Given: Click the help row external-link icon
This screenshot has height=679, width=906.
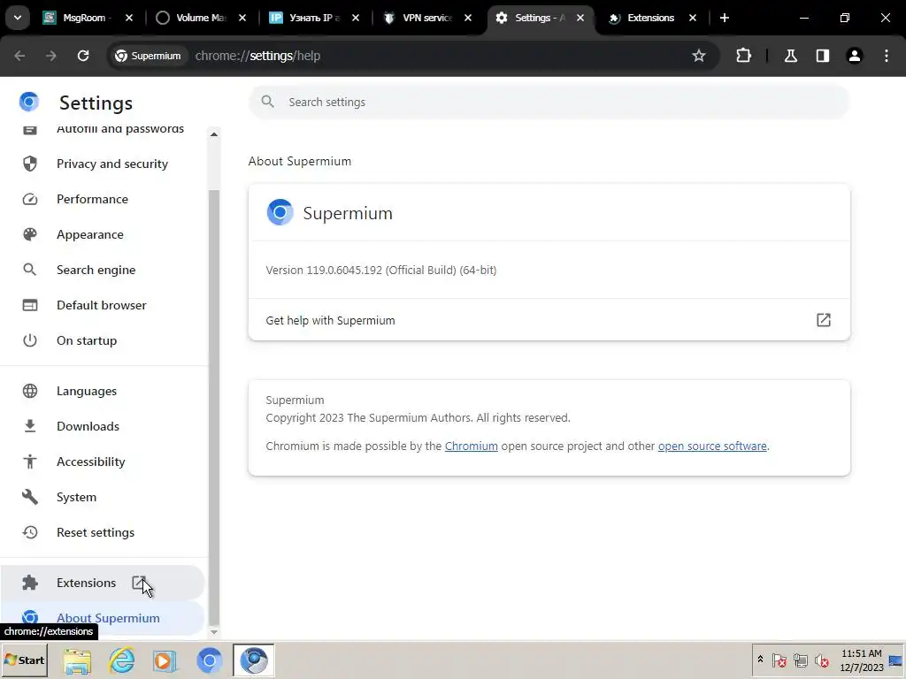Looking at the screenshot, I should [x=824, y=320].
